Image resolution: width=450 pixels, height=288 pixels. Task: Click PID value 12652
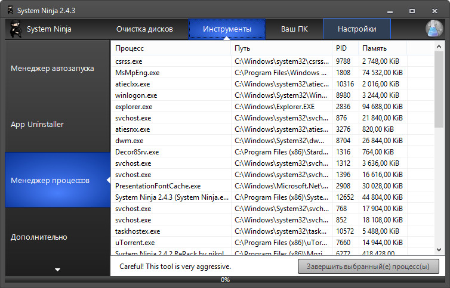click(x=345, y=197)
